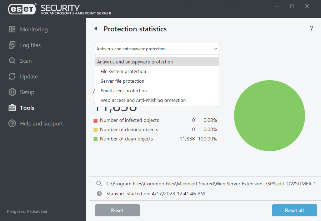321x221 pixels.
Task: Select File system protection from the list
Action: [x=123, y=71]
